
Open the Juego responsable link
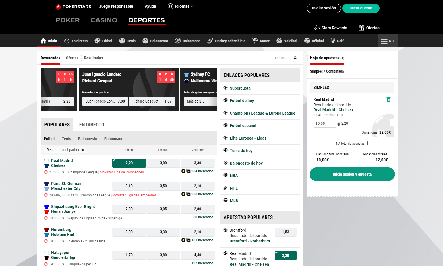tap(116, 6)
